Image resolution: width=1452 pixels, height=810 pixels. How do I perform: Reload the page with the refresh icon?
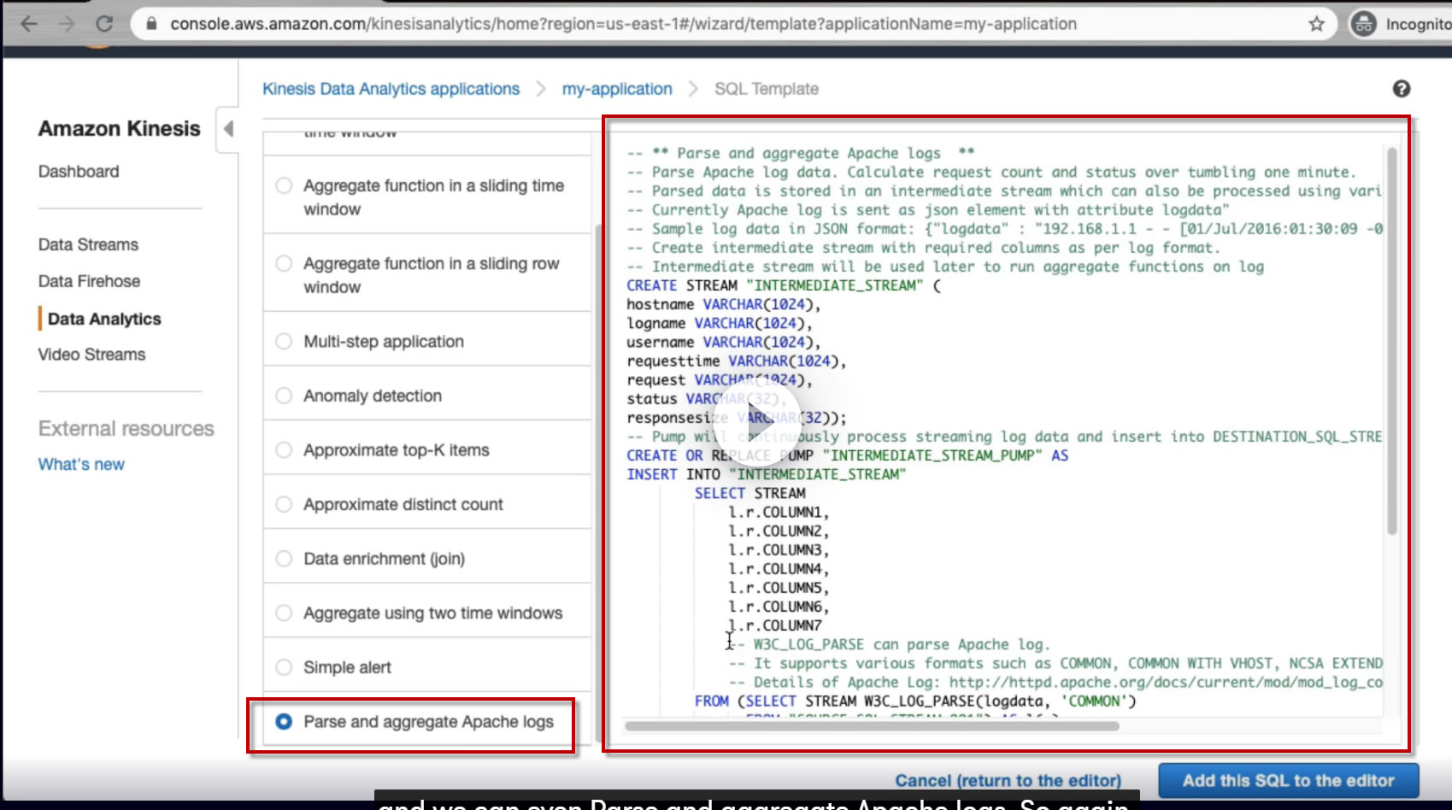coord(104,24)
